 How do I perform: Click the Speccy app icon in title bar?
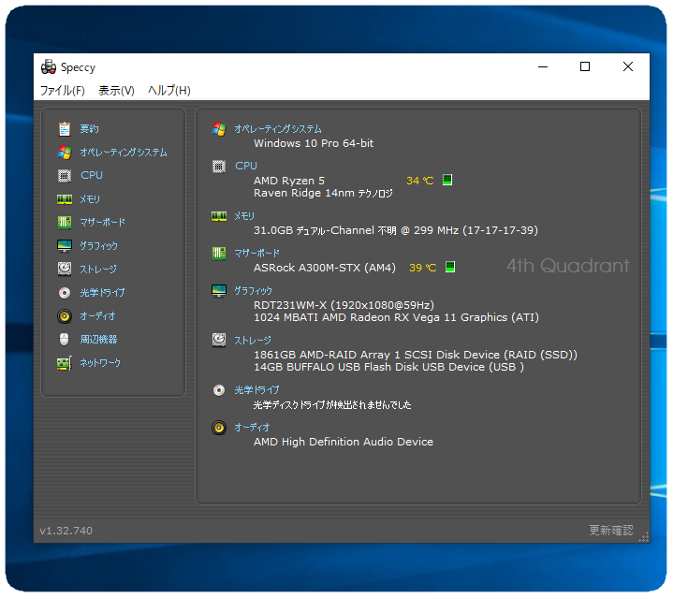tap(49, 67)
